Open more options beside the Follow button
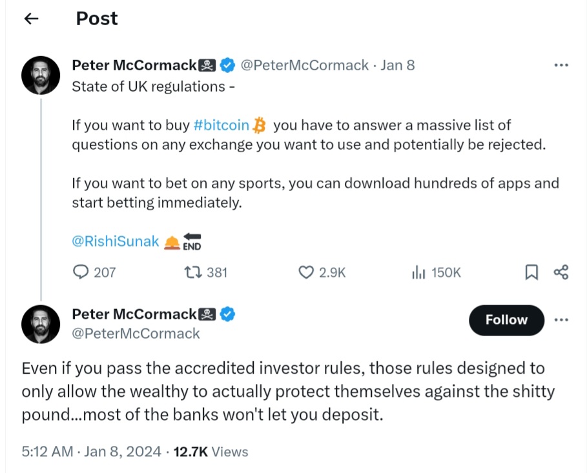The image size is (587, 473). [561, 320]
